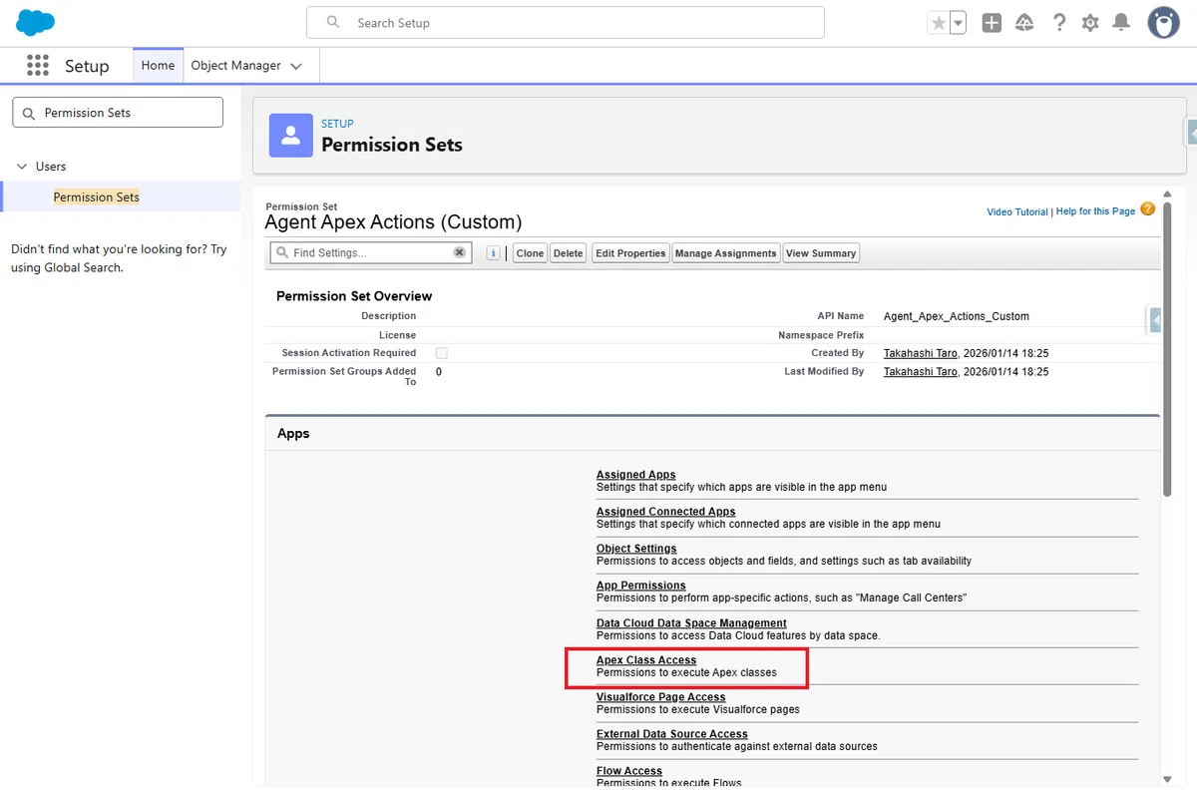Expand the side panel arrow in overview

1154,320
